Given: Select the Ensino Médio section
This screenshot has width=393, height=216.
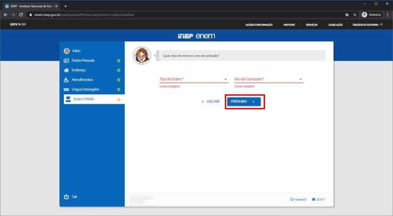Looking at the screenshot, I should pos(94,99).
